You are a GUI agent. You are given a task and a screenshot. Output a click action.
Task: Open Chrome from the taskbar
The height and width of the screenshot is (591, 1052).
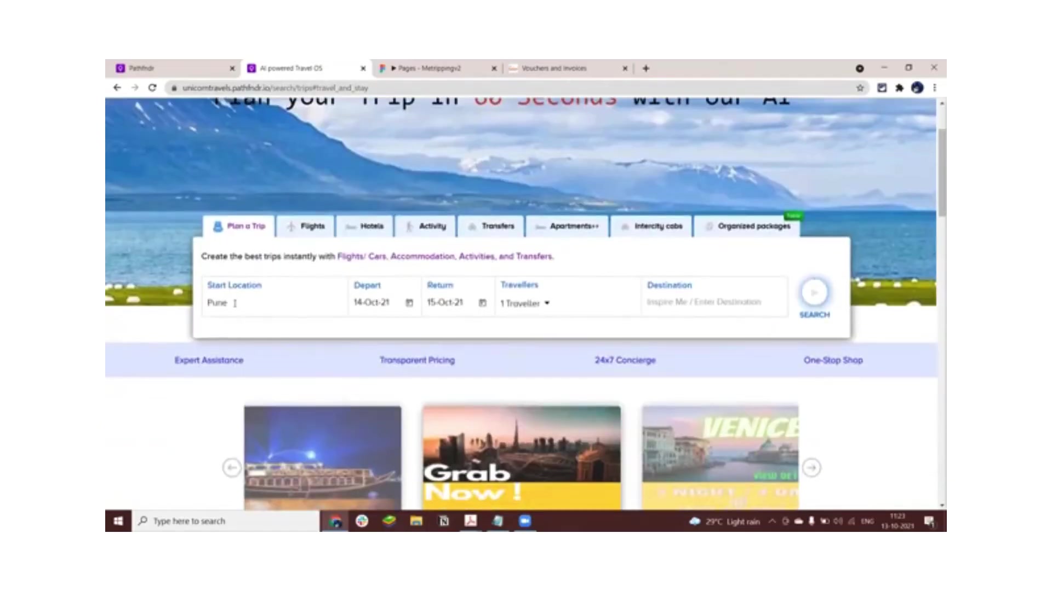click(x=335, y=521)
